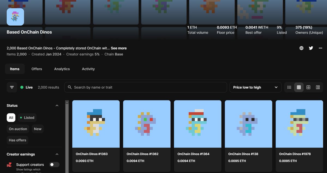Screen dimensions: 327x173
Task: Click the website globe icon
Action: tap(301, 48)
